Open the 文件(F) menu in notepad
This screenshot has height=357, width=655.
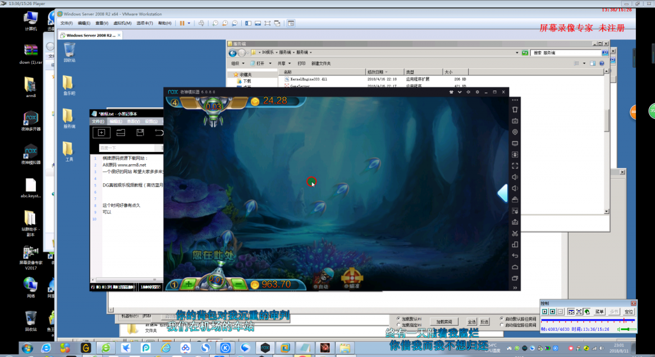98,121
